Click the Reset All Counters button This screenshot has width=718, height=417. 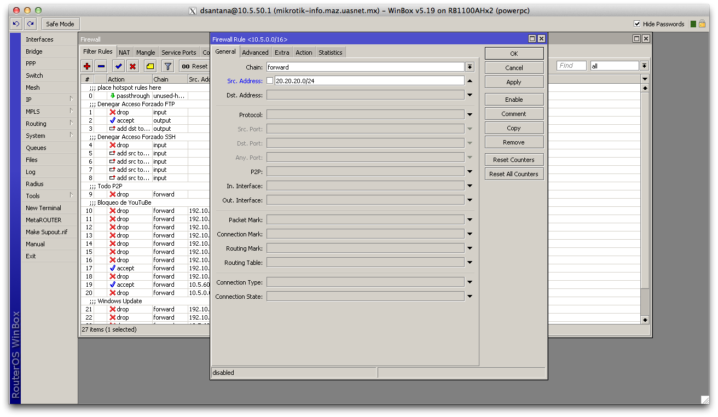point(514,174)
